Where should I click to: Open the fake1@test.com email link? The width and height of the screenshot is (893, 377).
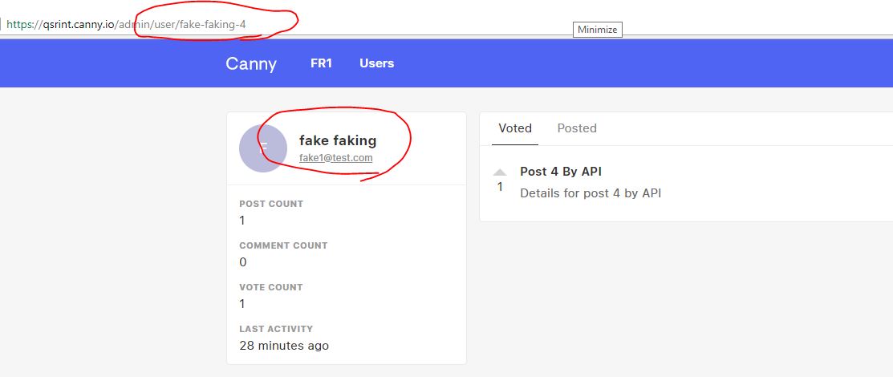click(336, 158)
